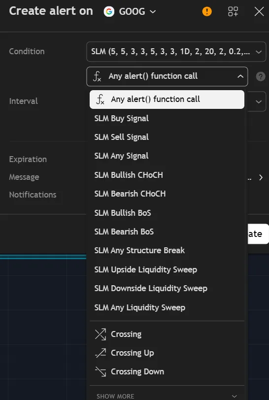This screenshot has width=269, height=400.
Task: Click the partially hidden Create button
Action: click(x=258, y=234)
